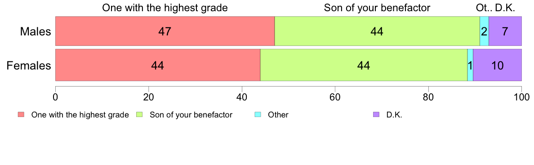This screenshot has width=534, height=165.
Task: Select the Females purple segment showing 10
Action: point(497,65)
